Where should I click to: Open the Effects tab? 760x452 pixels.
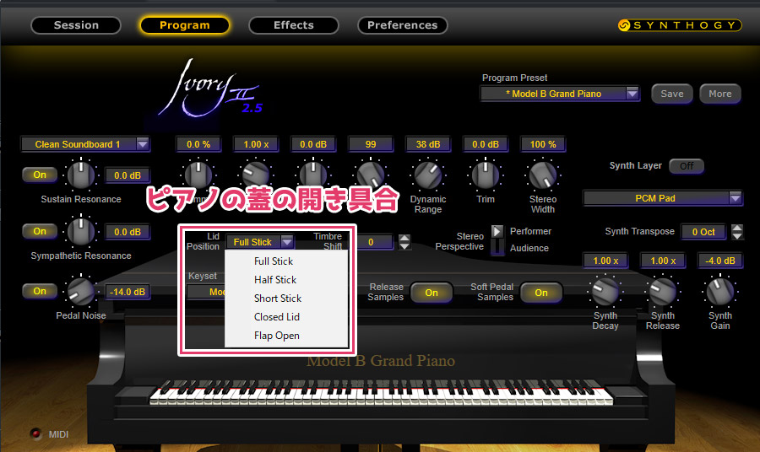(294, 25)
